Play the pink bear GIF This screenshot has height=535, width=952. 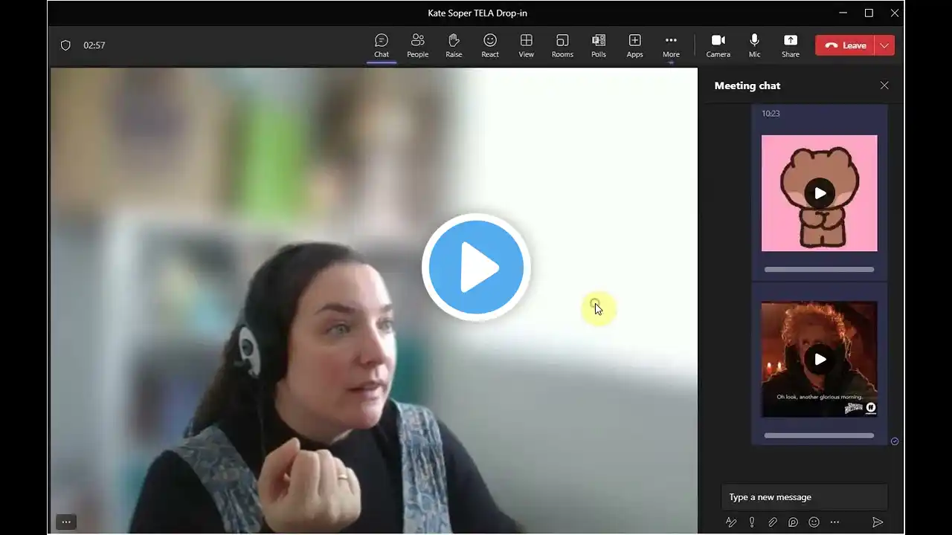(x=820, y=193)
